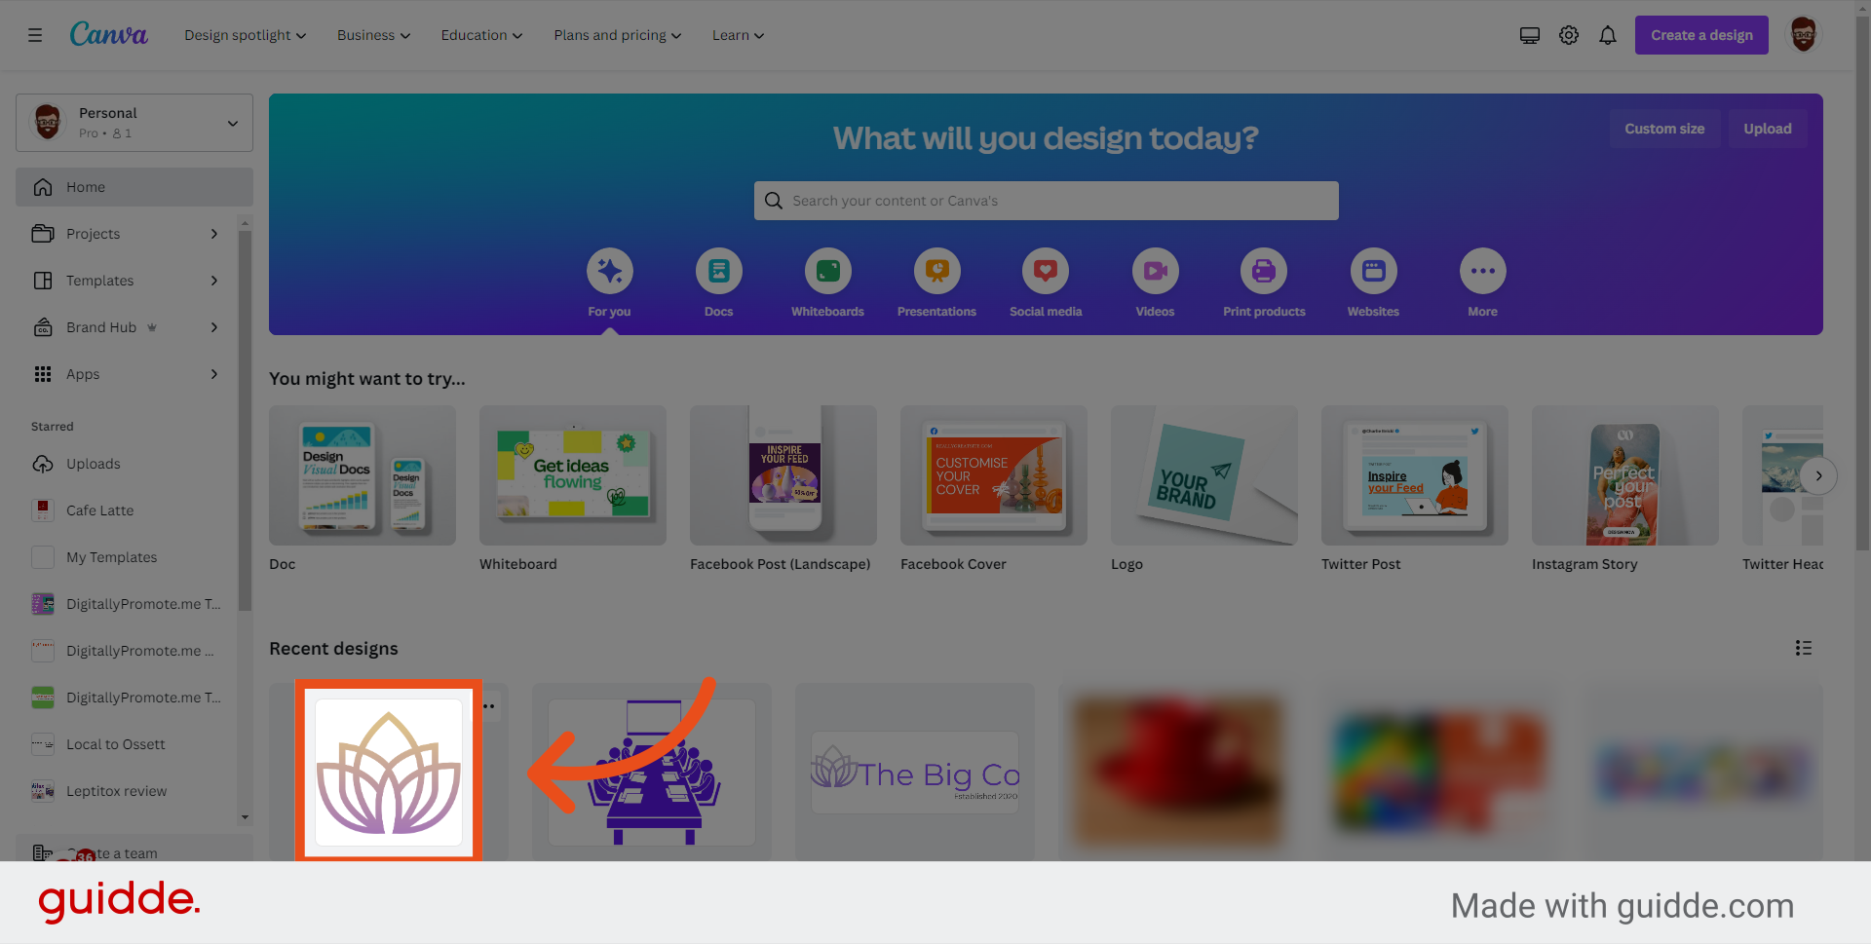This screenshot has height=944, width=1871.
Task: Select the Whiteboards category icon
Action: click(x=827, y=271)
